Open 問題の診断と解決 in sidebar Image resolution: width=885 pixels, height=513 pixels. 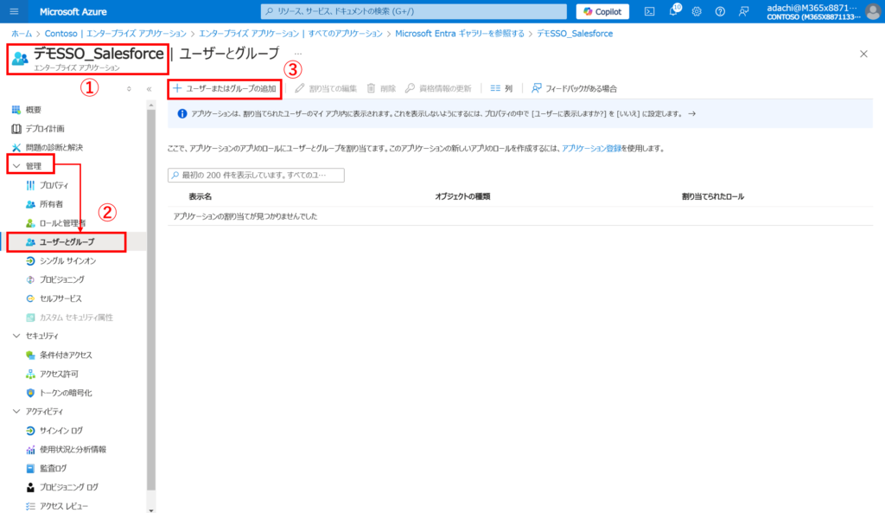tap(54, 147)
